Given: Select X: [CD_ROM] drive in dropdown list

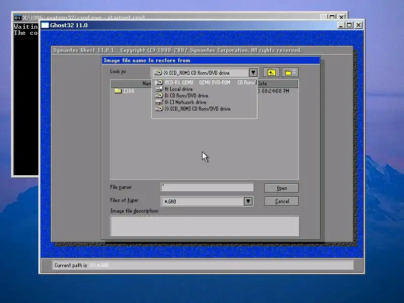Looking at the screenshot, I should [205, 109].
